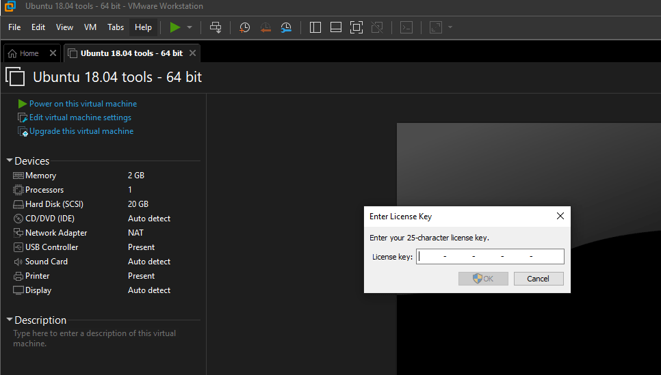Open the Help menu
The image size is (661, 375).
[143, 27]
